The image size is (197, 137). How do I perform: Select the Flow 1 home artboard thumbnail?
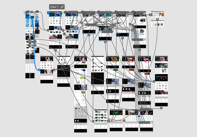55,30
